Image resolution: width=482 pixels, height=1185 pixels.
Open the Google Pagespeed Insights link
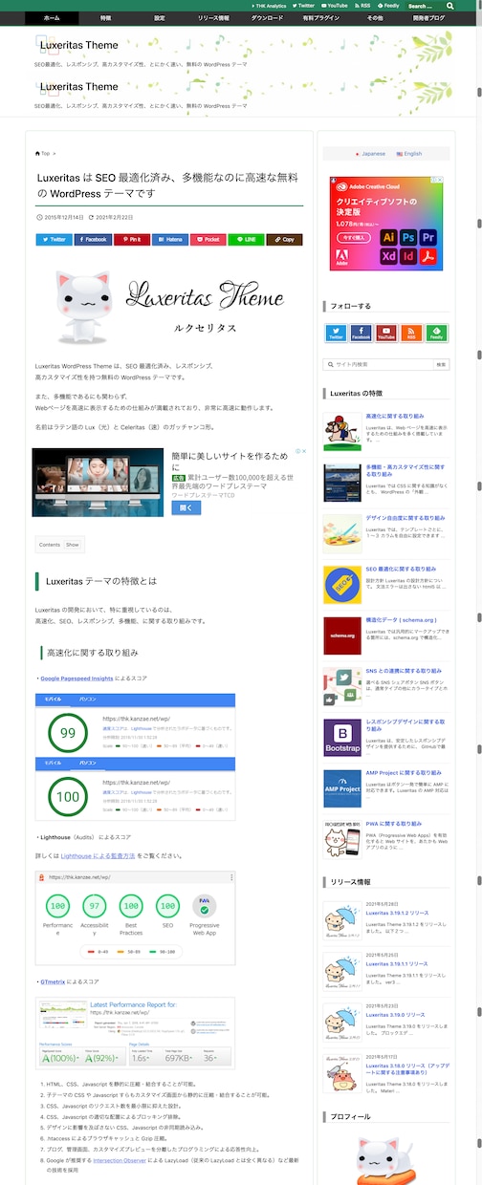77,679
